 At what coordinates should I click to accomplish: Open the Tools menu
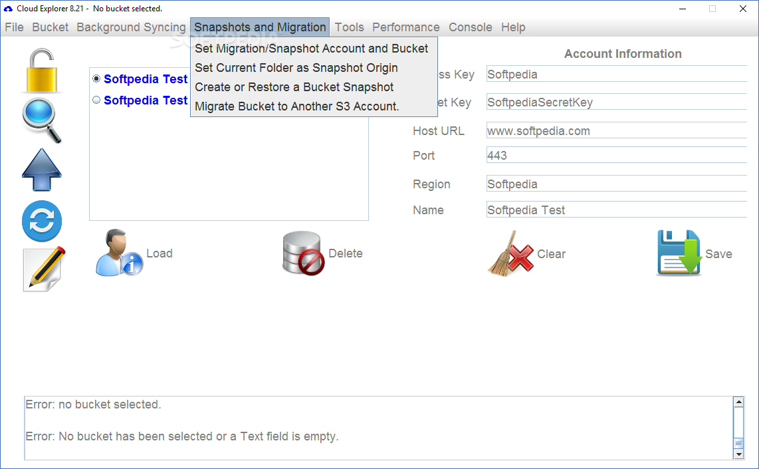click(349, 27)
